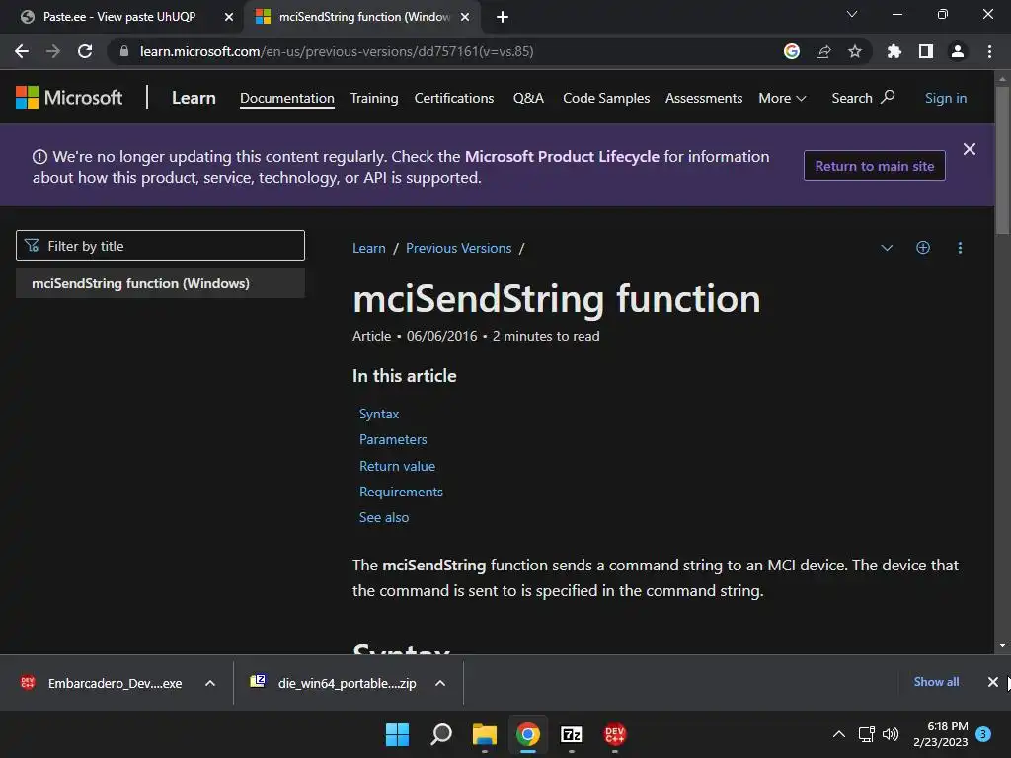Open Dev-C++ from the taskbar
1011x758 pixels.
coord(614,734)
